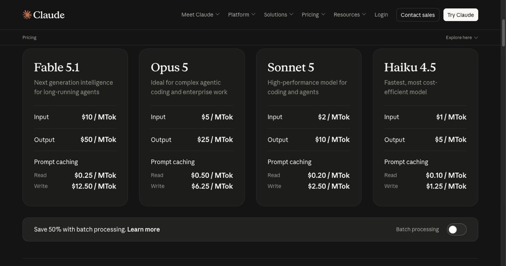Click the Haiku 4.5 cache read price $0.10 / MTok

tap(446, 175)
